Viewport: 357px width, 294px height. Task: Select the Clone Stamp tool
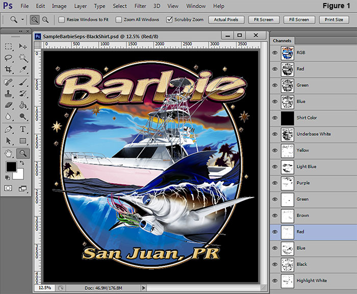[9, 94]
